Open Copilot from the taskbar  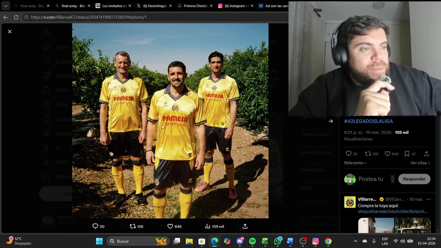click(x=227, y=241)
